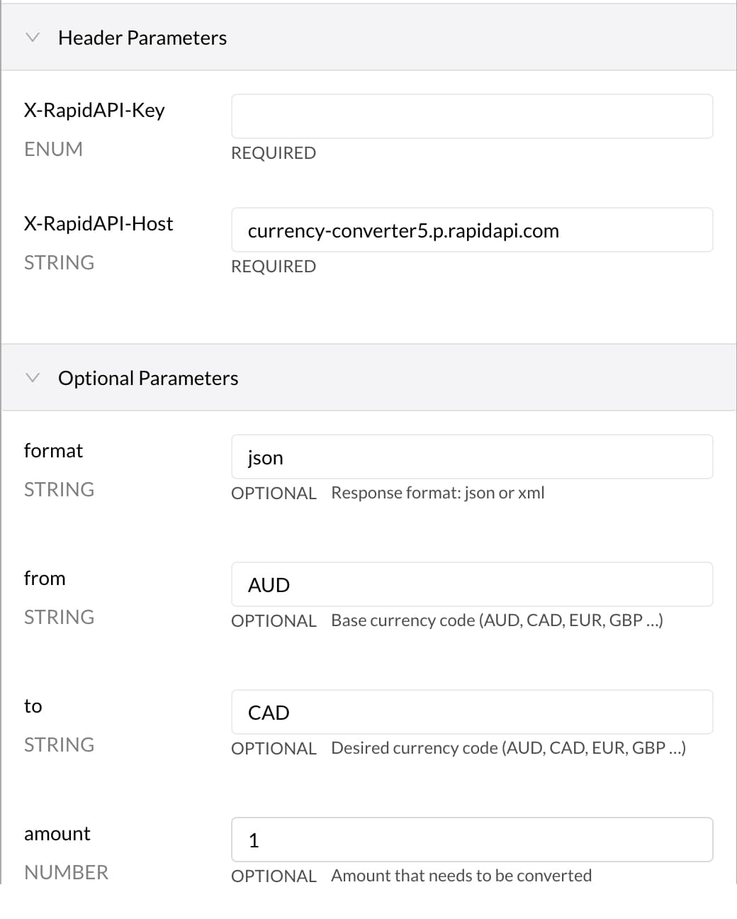
Task: Click 'Amount that needs to be converted' text
Action: click(x=461, y=876)
